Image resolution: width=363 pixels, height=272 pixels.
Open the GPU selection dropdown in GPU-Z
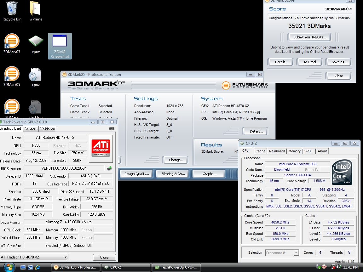[x=34, y=257]
